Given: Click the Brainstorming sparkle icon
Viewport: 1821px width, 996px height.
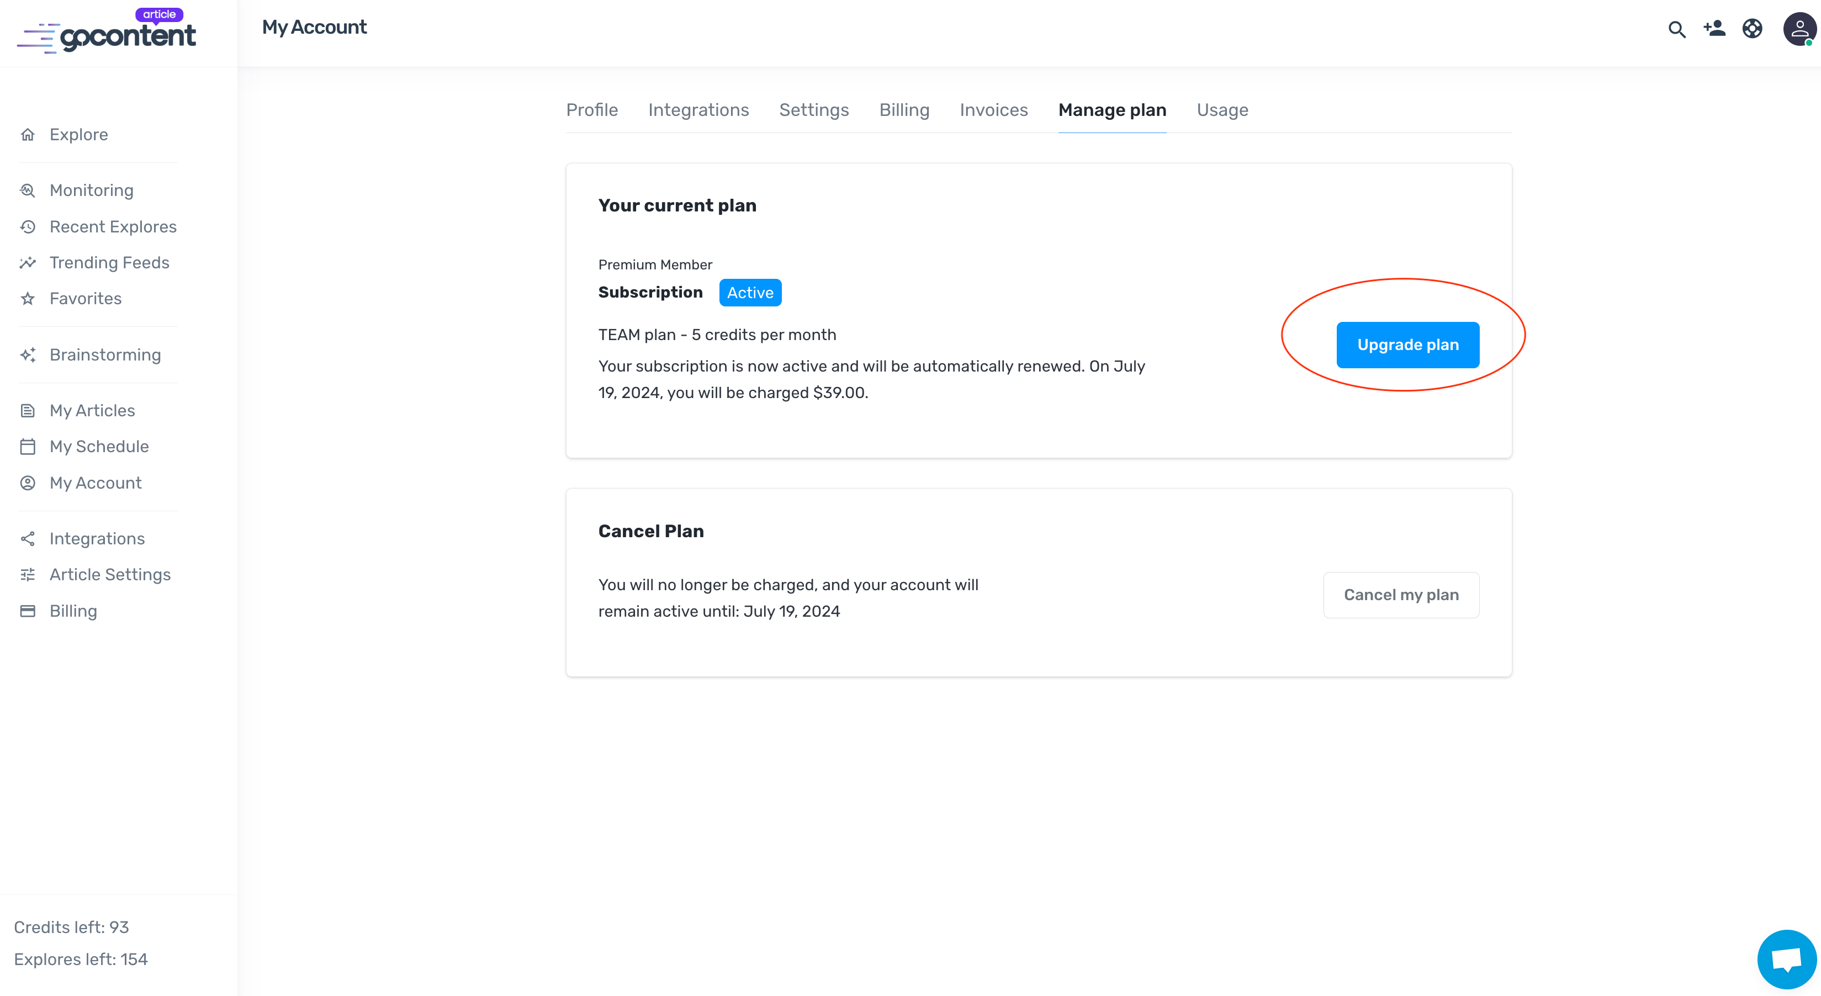Looking at the screenshot, I should [28, 355].
